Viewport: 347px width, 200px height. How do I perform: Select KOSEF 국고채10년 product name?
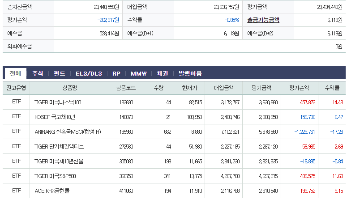point(55,117)
